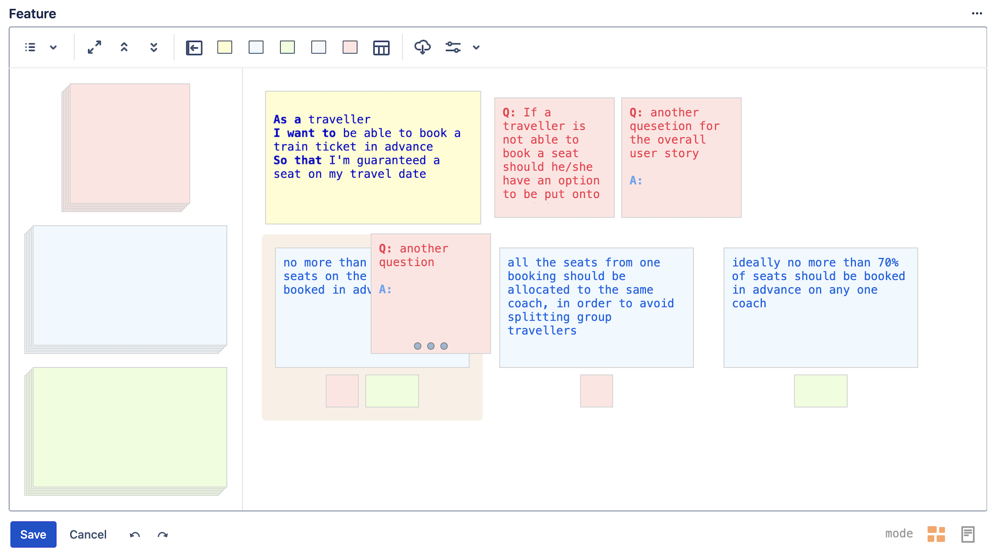Open green mini card under 'ideally no more' card

[x=821, y=391]
